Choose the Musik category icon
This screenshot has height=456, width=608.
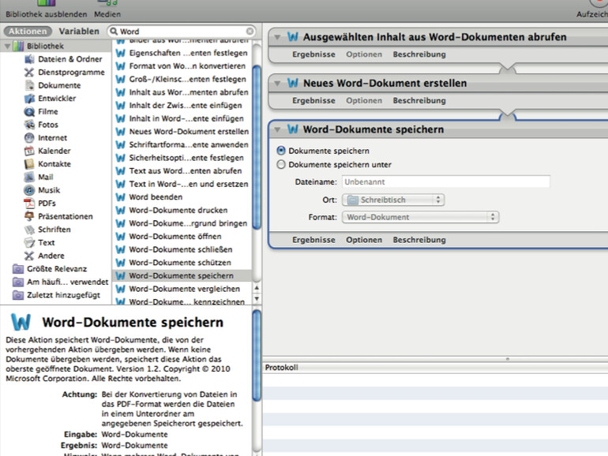(29, 190)
